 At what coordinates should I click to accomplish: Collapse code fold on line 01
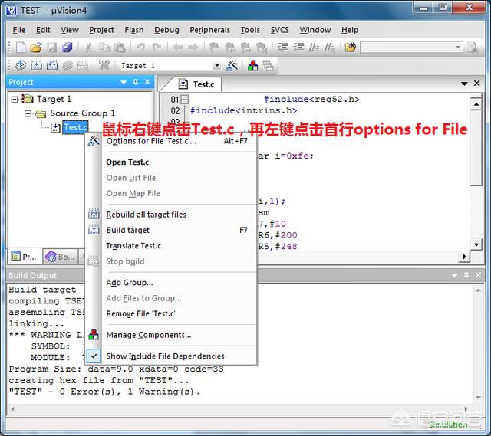click(185, 100)
